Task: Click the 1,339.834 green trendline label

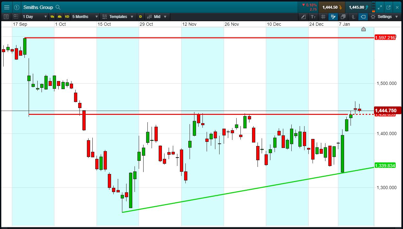Action: (385, 166)
